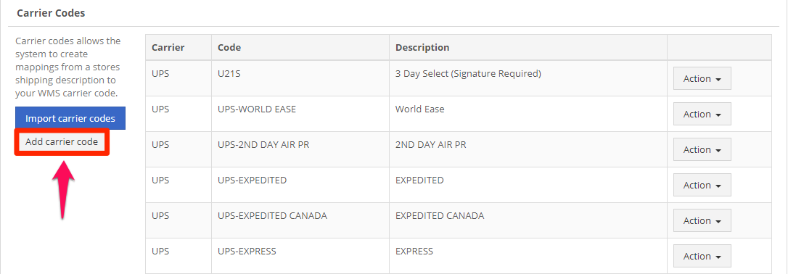Screen dimensions: 796x274
Task: Open Action dropdown for UPS-EXPEDITED row
Action: point(702,186)
